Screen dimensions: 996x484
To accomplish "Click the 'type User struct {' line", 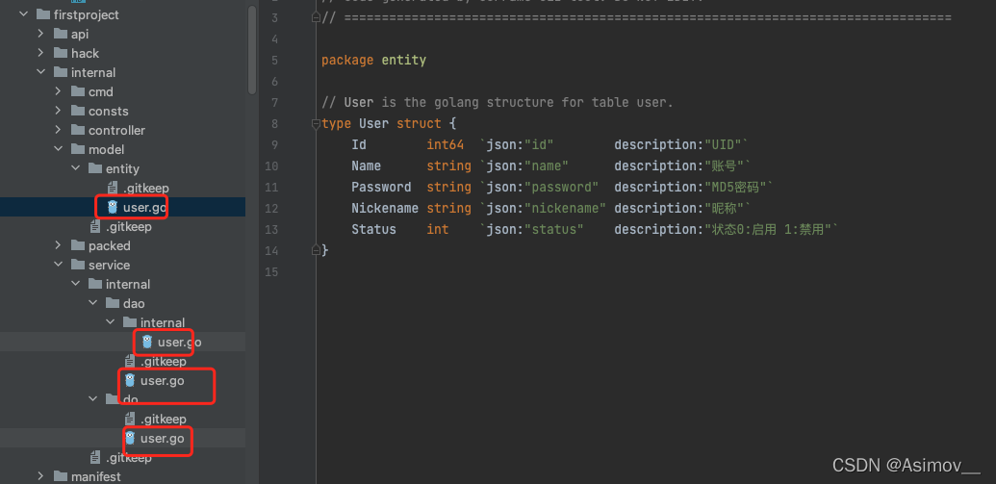I will coord(389,123).
